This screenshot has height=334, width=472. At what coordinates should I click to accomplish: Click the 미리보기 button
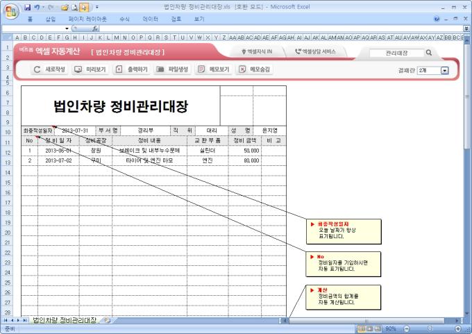(90, 69)
